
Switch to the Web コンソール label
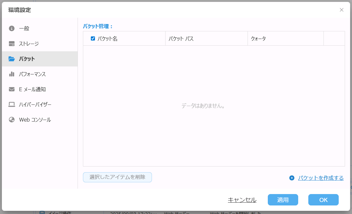point(35,120)
